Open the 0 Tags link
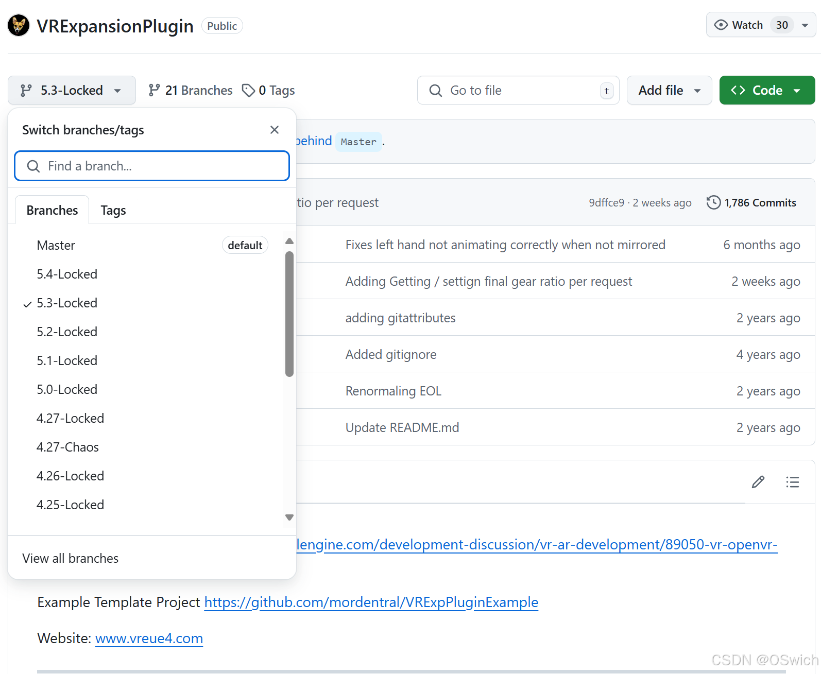821x674 pixels. tap(268, 90)
